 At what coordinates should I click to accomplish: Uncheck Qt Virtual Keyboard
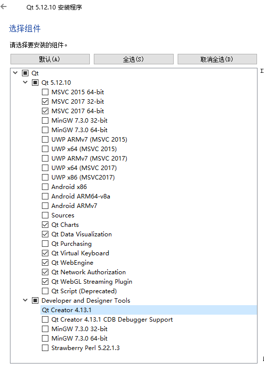(x=45, y=253)
